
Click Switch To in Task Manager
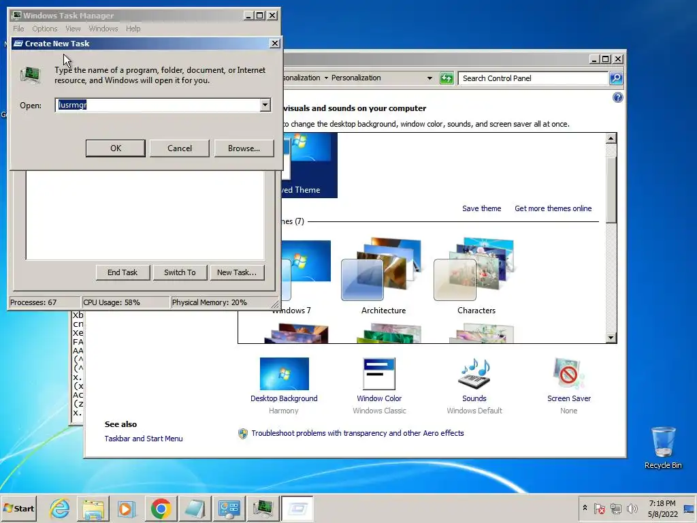[180, 272]
